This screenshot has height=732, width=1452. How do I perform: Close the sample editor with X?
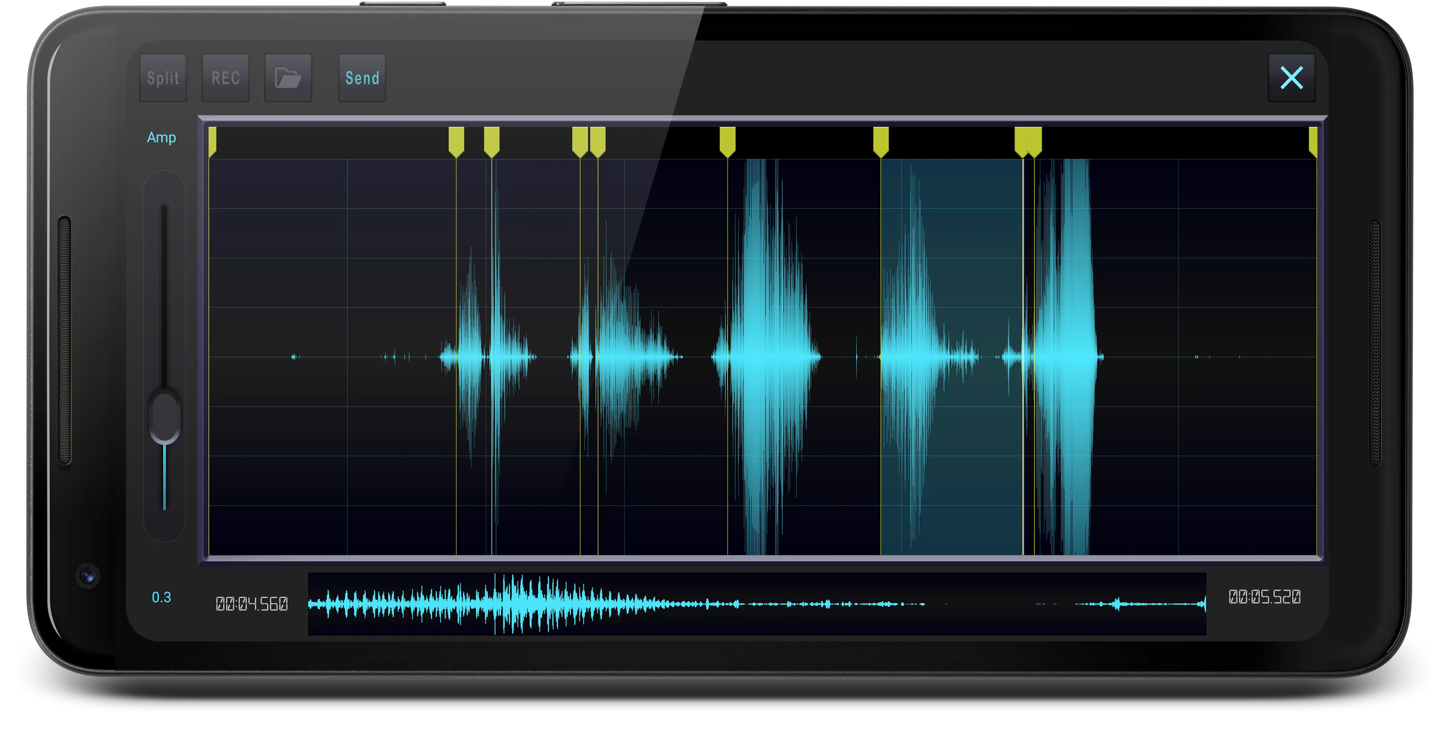[x=1291, y=78]
